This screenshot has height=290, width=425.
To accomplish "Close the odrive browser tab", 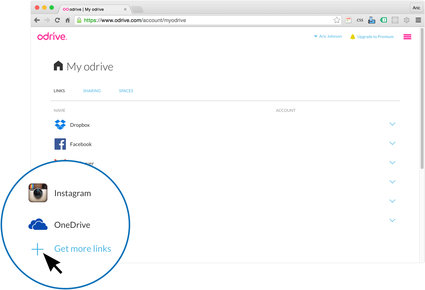I will (x=125, y=9).
